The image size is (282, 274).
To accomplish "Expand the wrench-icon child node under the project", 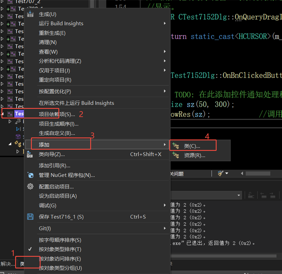I will 10,122.
